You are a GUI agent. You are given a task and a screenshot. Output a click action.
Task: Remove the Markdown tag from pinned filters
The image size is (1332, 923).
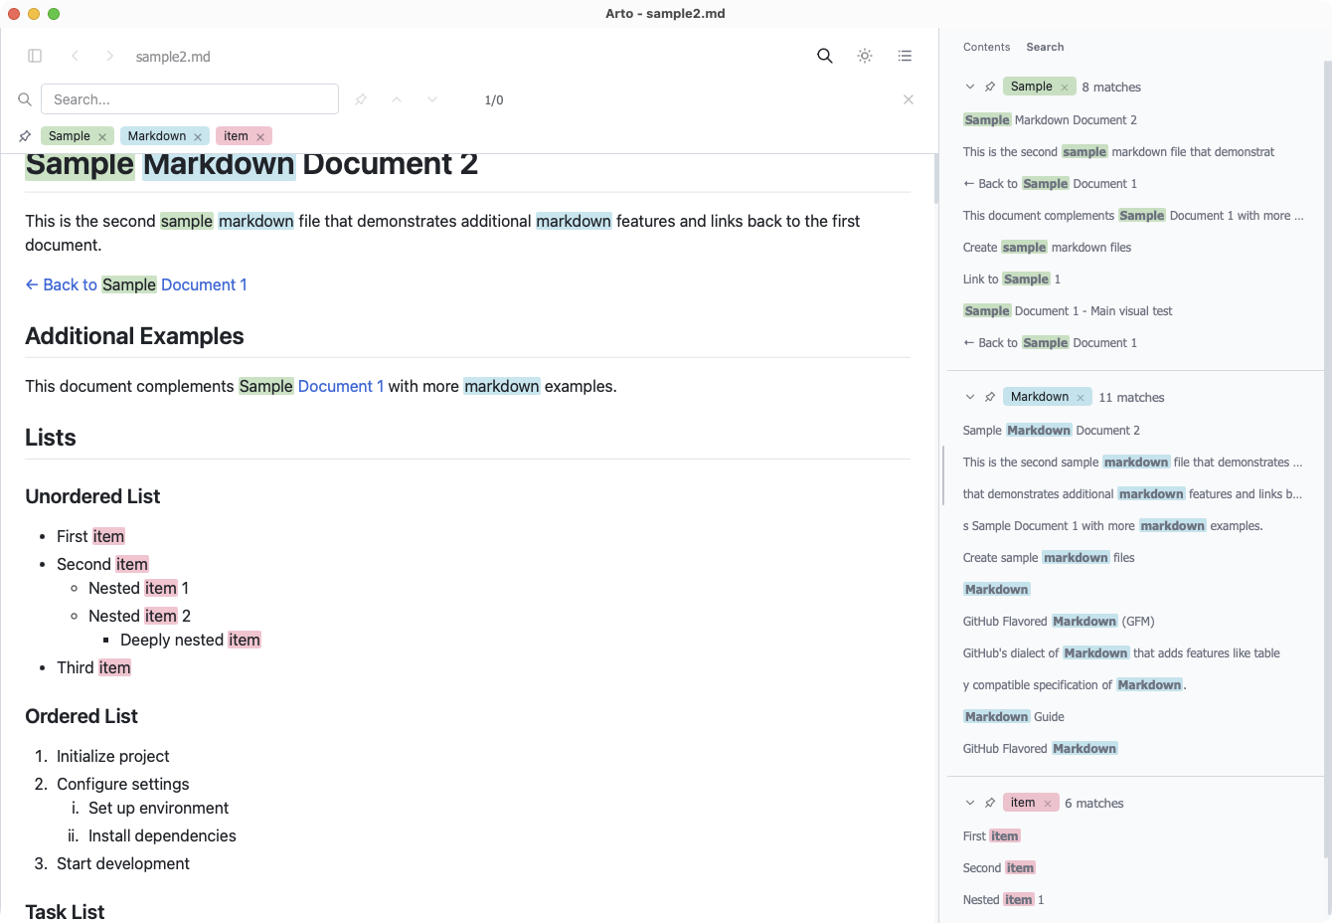tap(197, 135)
